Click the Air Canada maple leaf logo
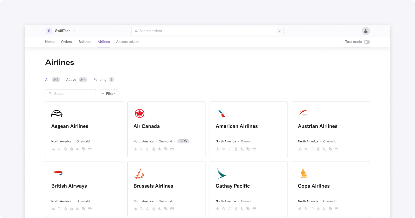 click(140, 113)
